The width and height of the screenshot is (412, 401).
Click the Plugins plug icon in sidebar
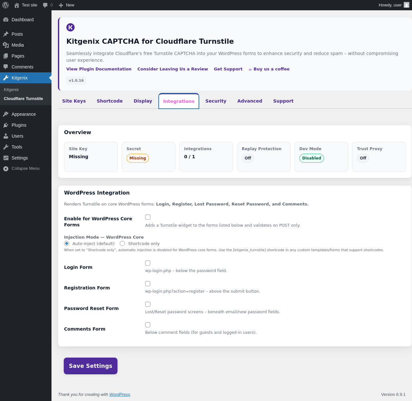6,125
